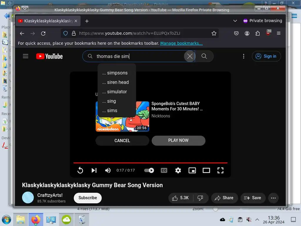Pick the "sing" search suggestion

coord(117,101)
